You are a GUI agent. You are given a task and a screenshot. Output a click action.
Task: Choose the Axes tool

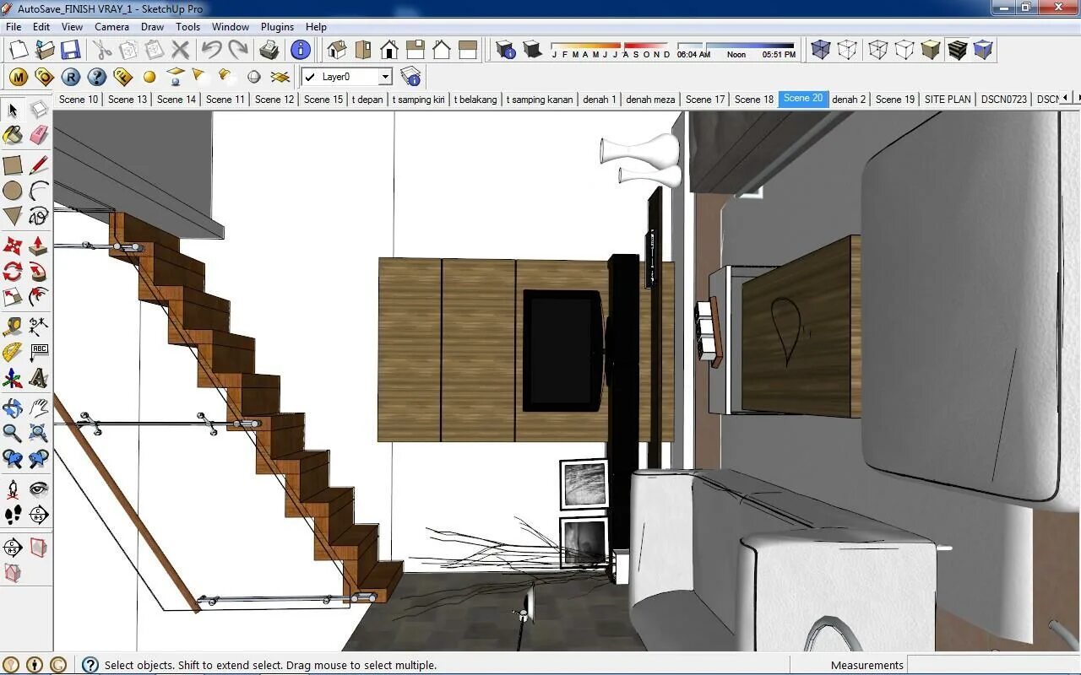click(13, 378)
